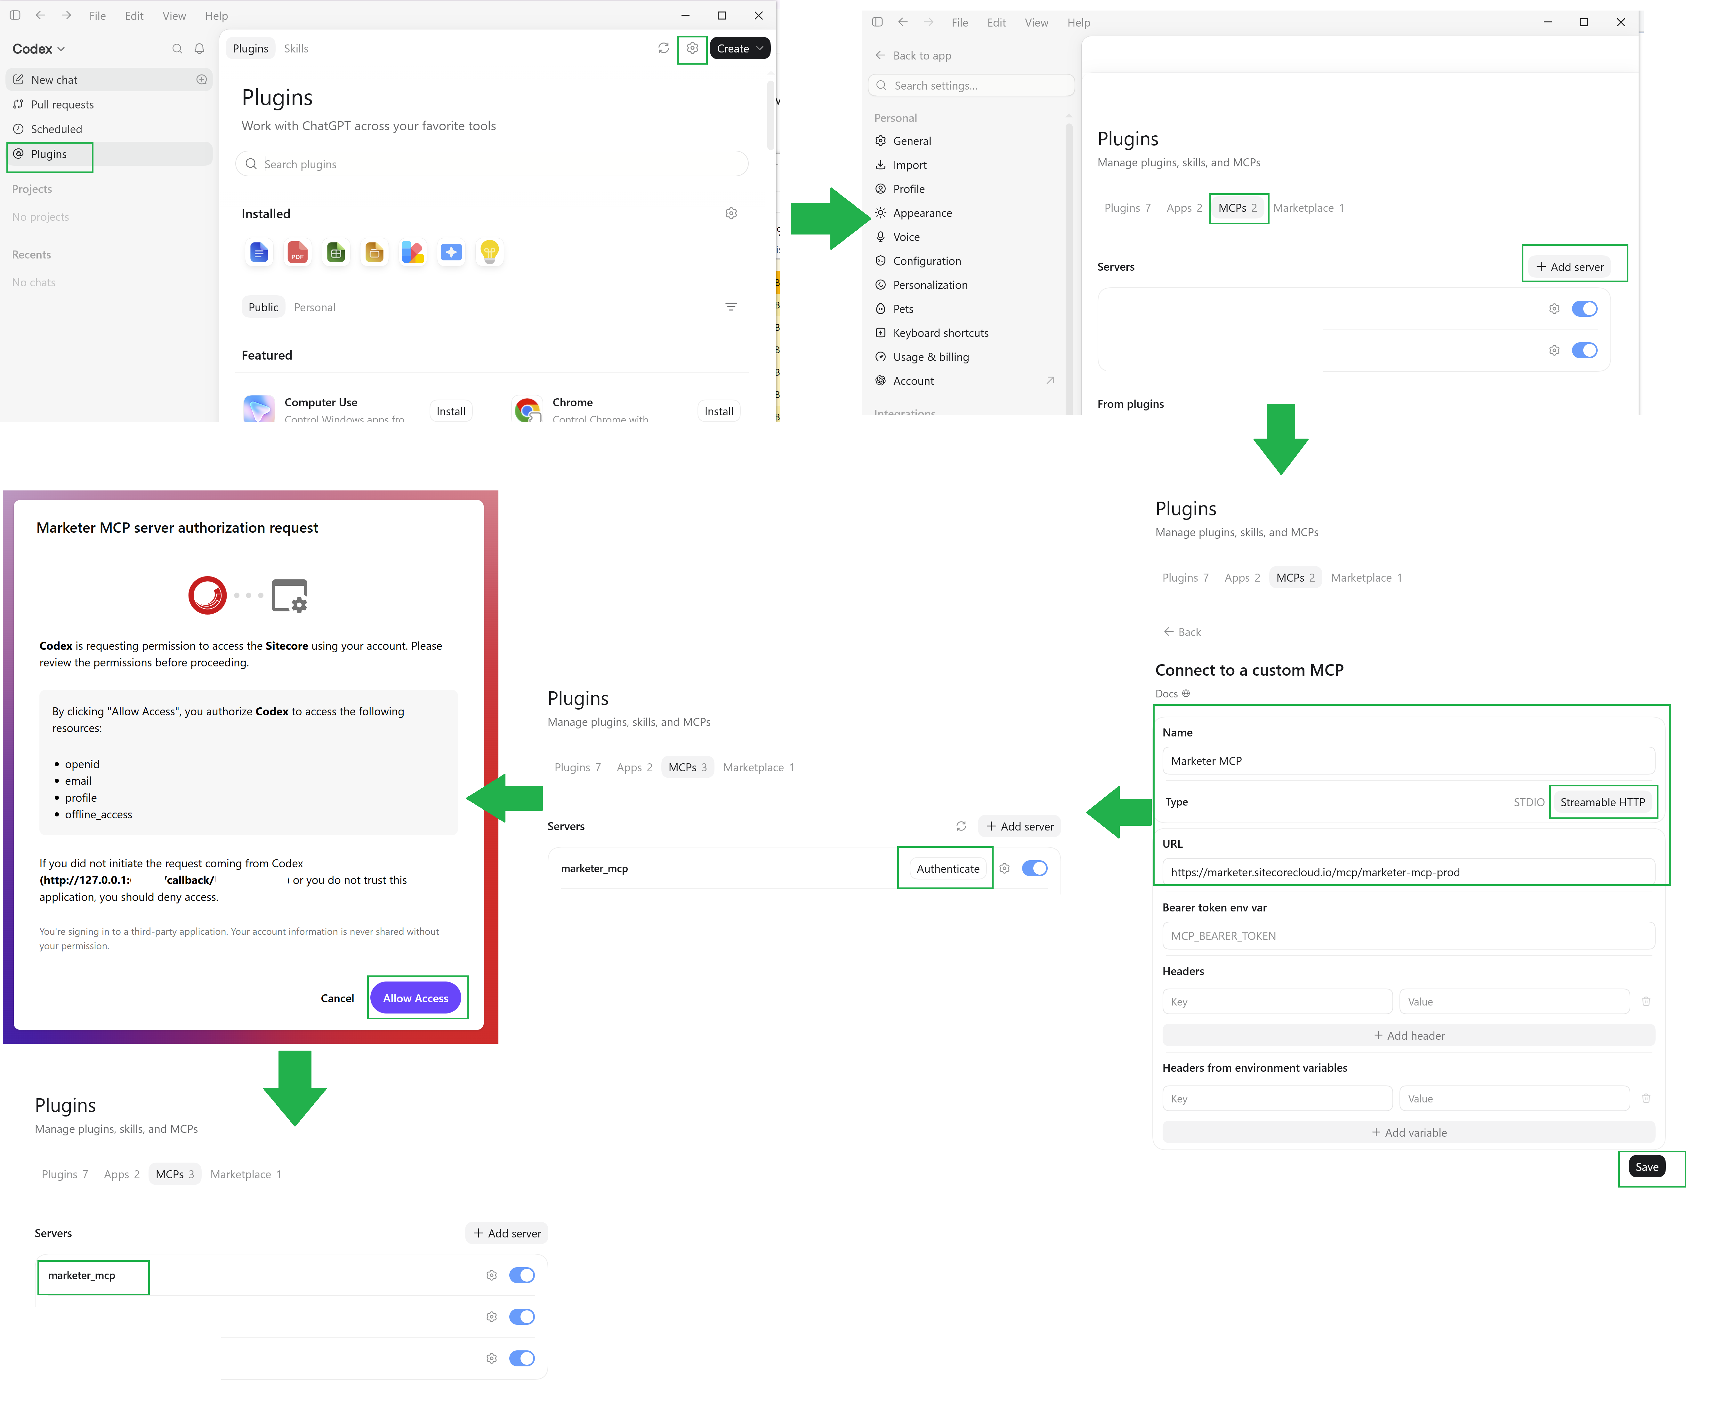Screen dimensions: 1718x1407
Task: Focus the Search settings field
Action: point(971,85)
